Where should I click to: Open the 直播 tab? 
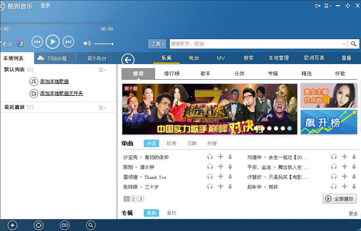[x=346, y=58]
